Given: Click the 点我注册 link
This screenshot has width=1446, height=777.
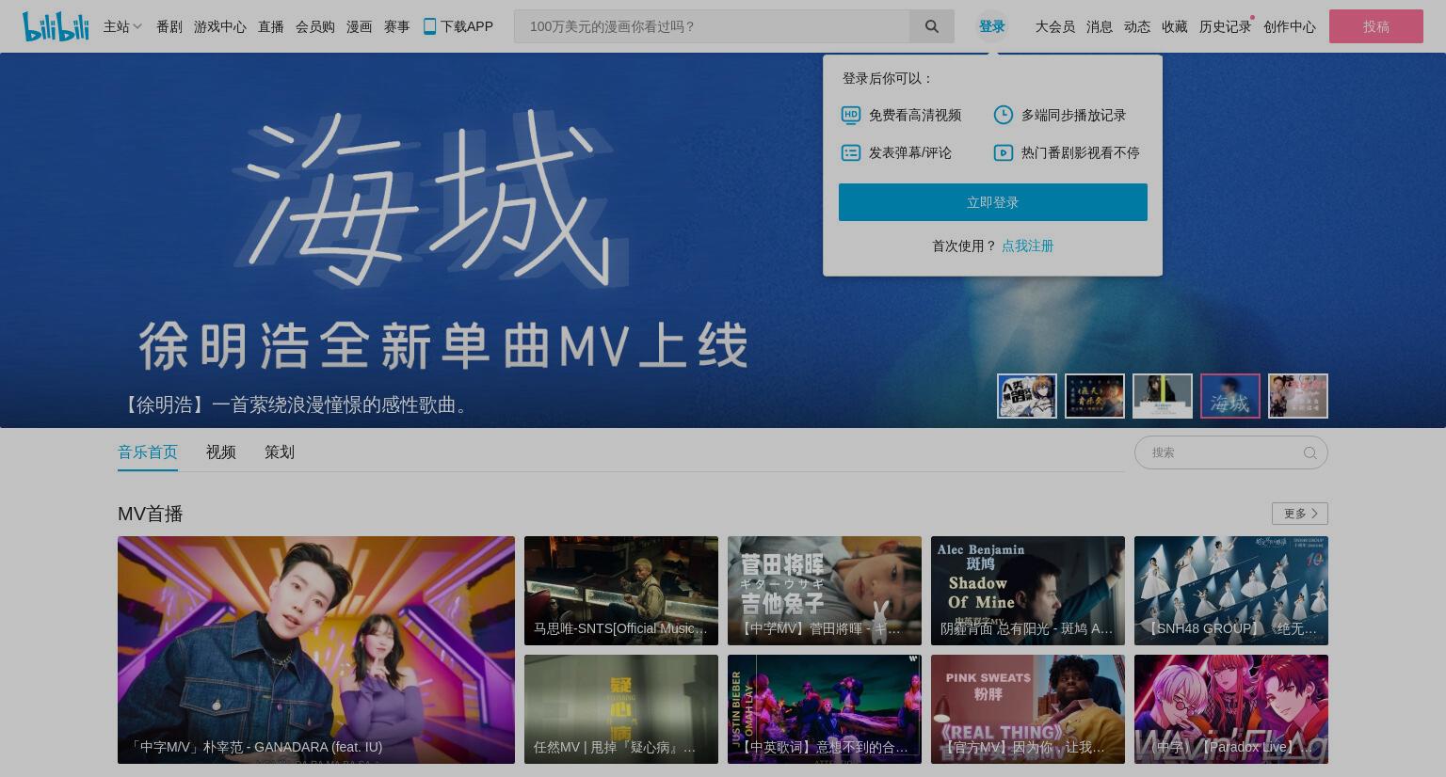Looking at the screenshot, I should pyautogui.click(x=1028, y=246).
